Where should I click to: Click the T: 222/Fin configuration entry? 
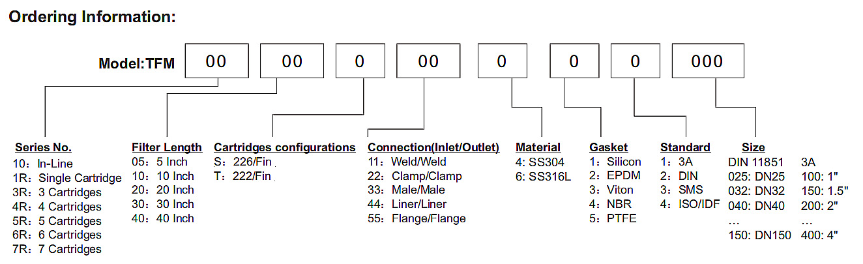pyautogui.click(x=242, y=176)
